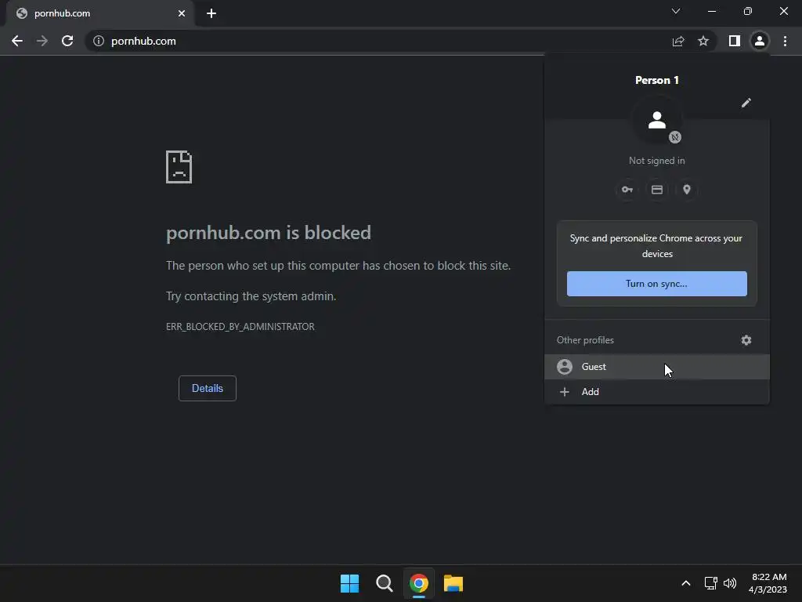Open network icon in system tray
Image resolution: width=802 pixels, height=602 pixels.
point(710,583)
